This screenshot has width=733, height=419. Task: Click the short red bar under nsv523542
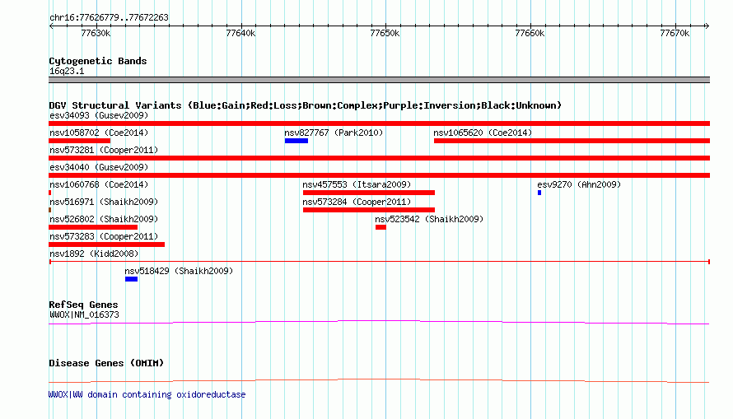click(x=381, y=227)
